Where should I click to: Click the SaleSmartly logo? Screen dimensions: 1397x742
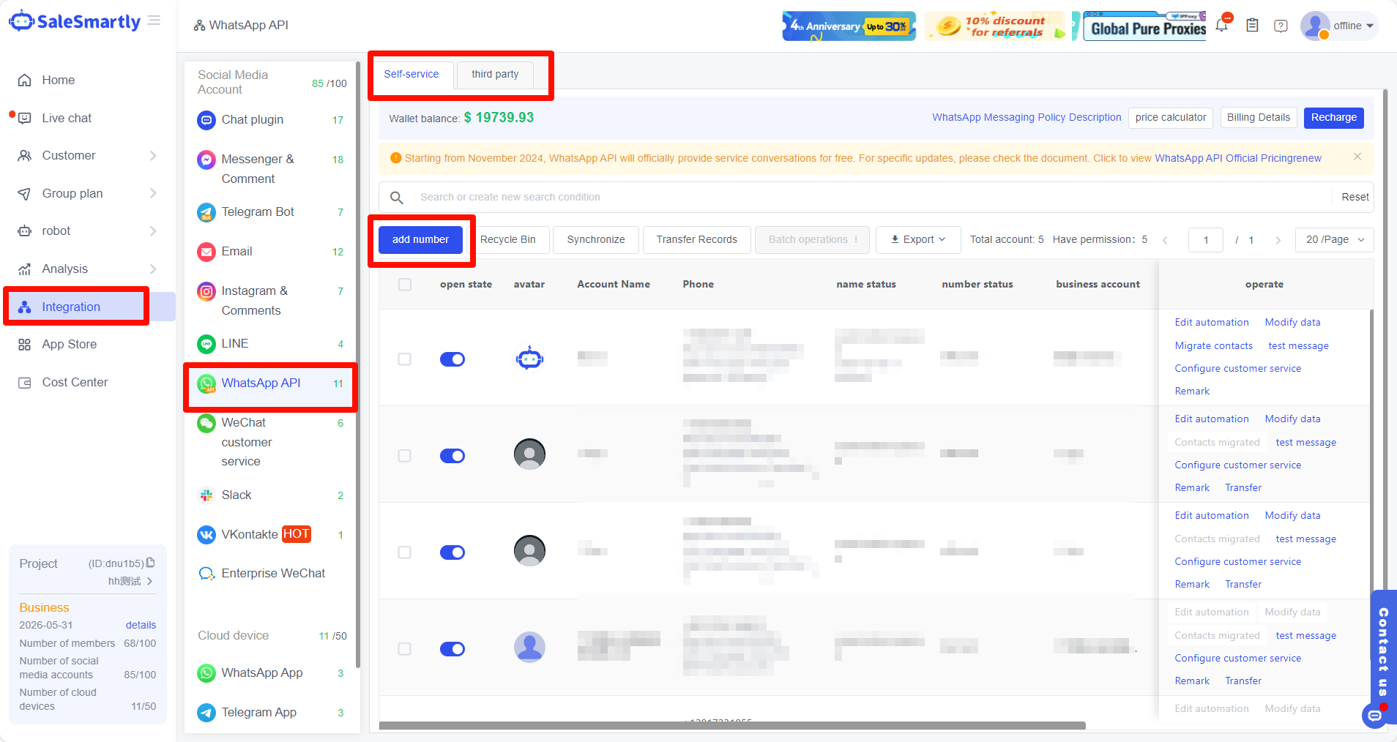point(74,22)
